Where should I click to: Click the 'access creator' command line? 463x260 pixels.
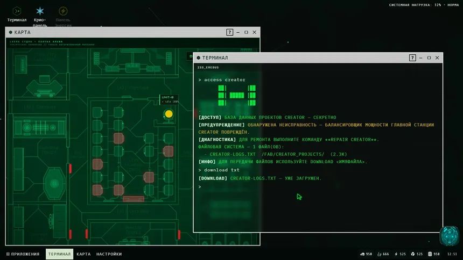(222, 80)
